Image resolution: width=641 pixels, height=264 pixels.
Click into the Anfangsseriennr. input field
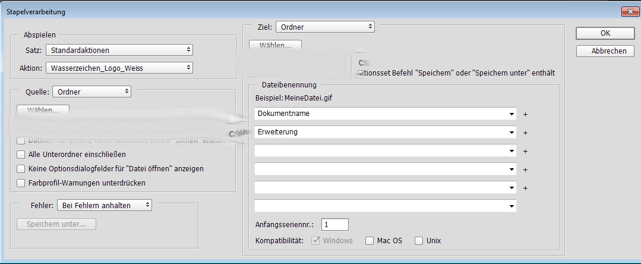[x=334, y=225]
